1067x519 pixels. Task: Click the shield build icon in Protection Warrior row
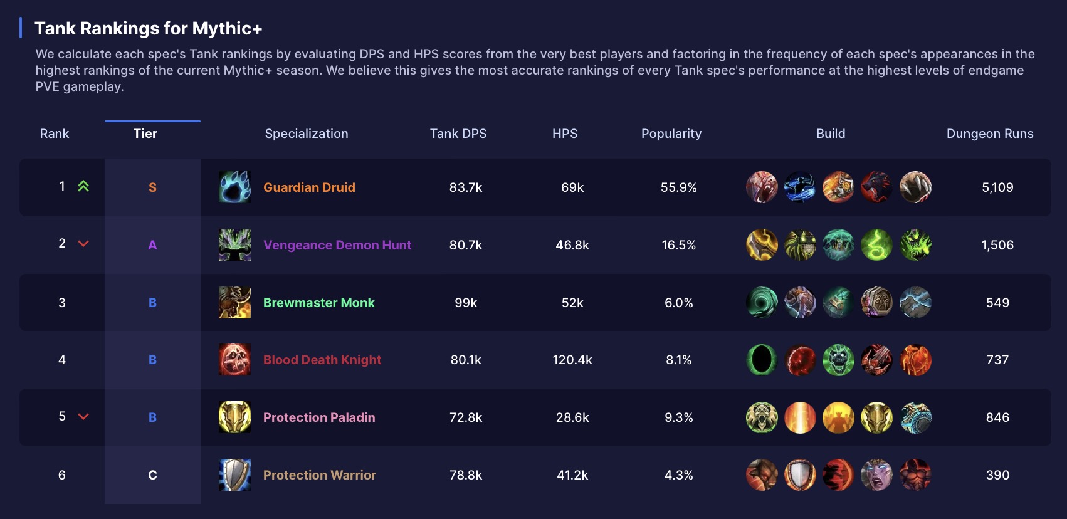pyautogui.click(x=800, y=475)
